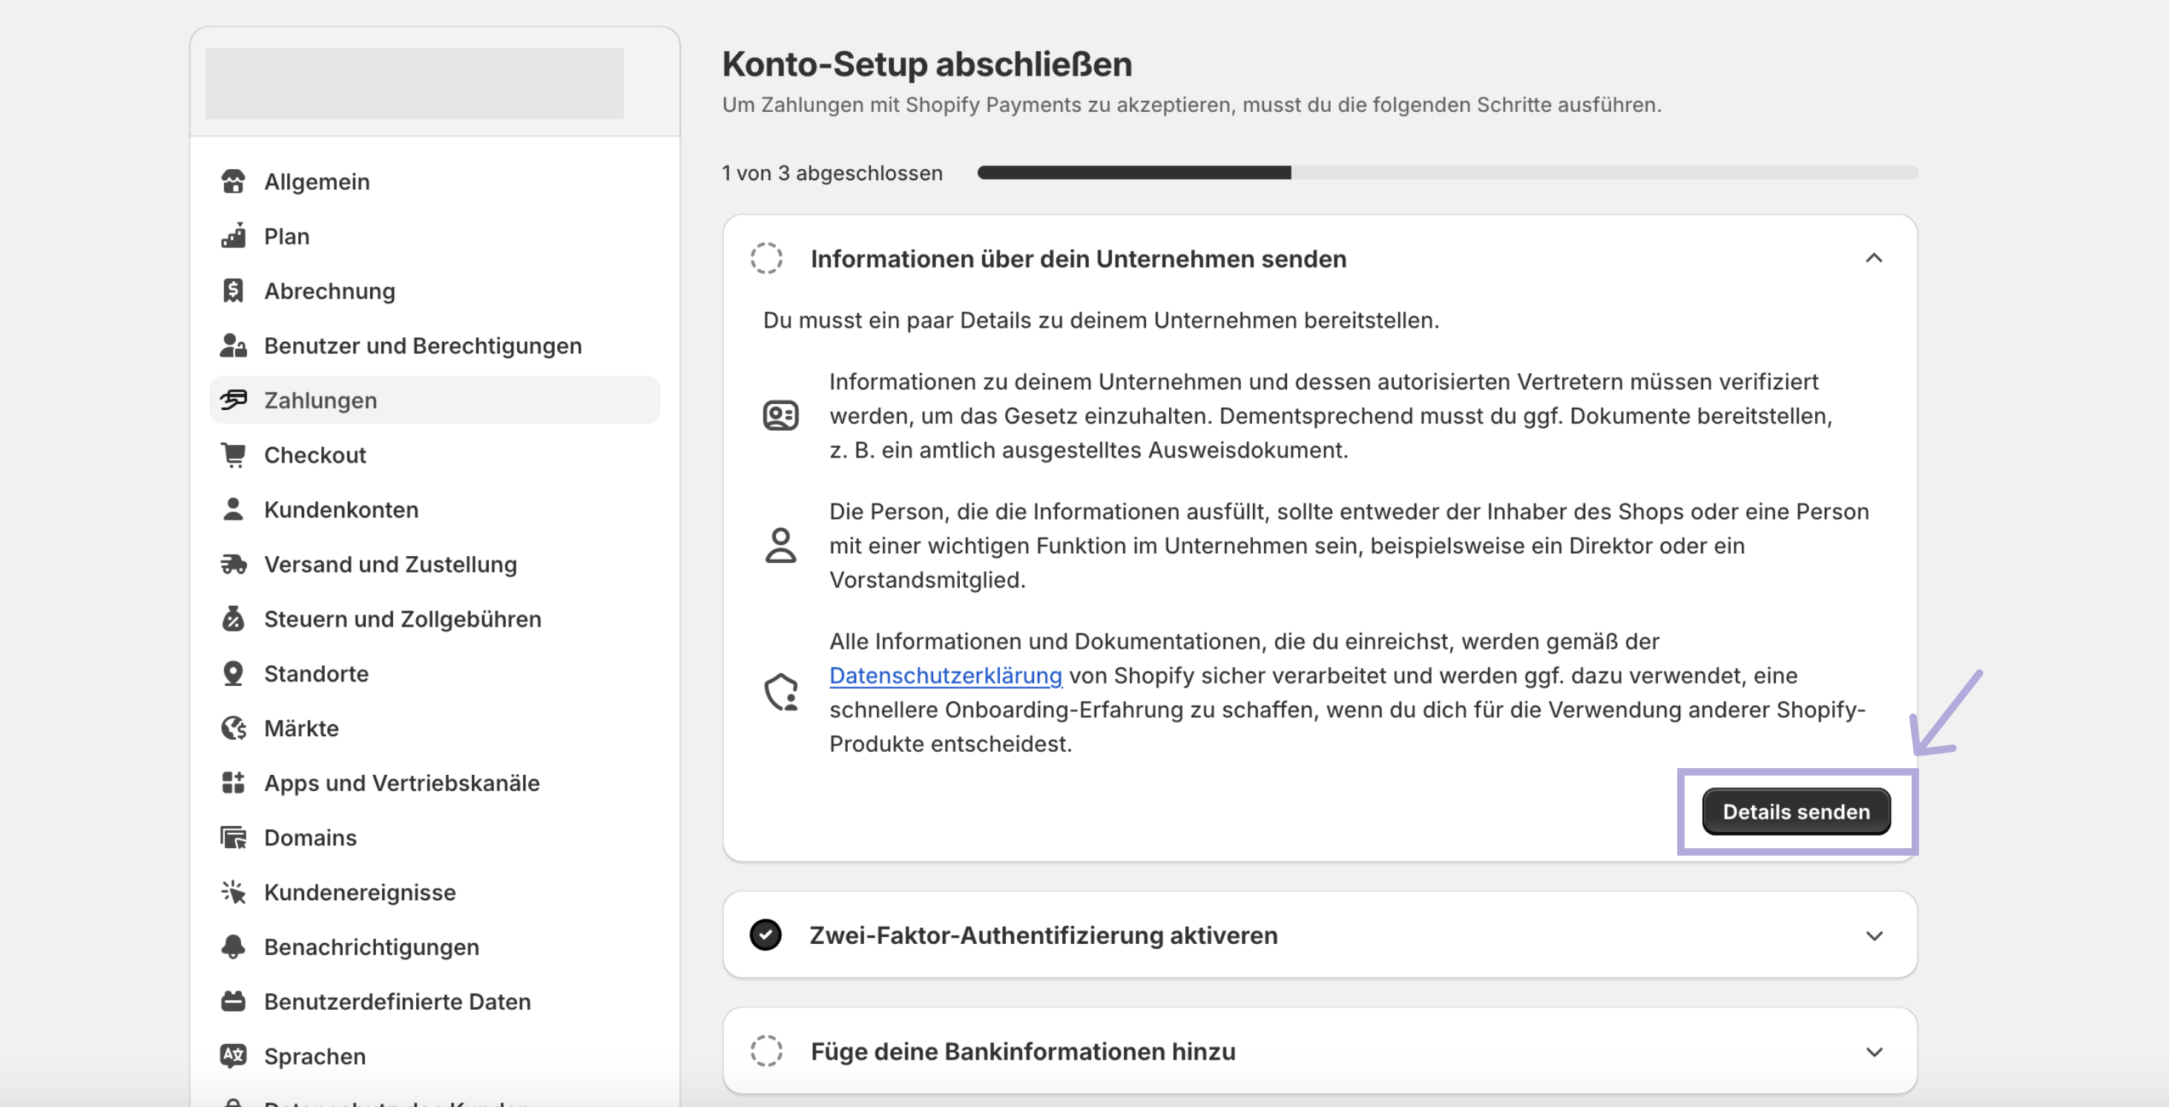The width and height of the screenshot is (2169, 1107).
Task: Select Standorte in the sidebar
Action: coord(435,674)
